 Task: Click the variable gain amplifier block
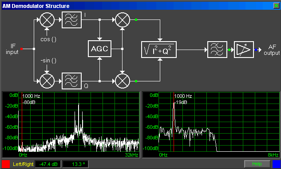[244, 50]
